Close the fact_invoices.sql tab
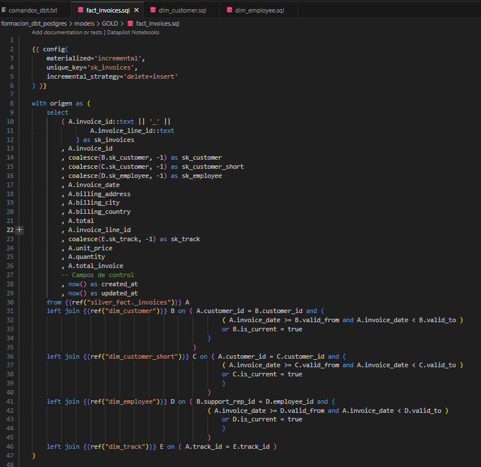481x467 pixels. pos(137,10)
